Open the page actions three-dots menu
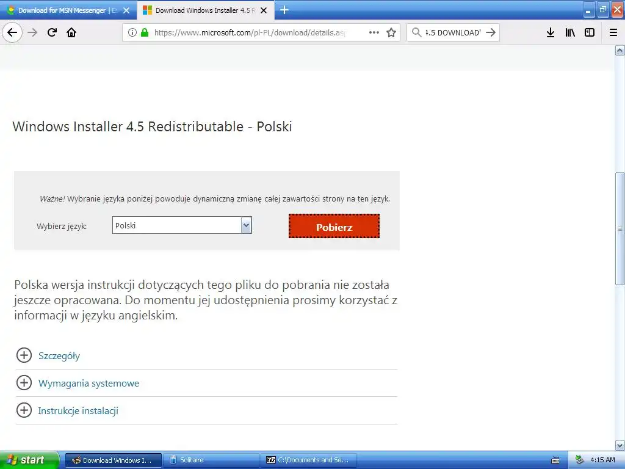Screen dimensions: 625x469 374,32
